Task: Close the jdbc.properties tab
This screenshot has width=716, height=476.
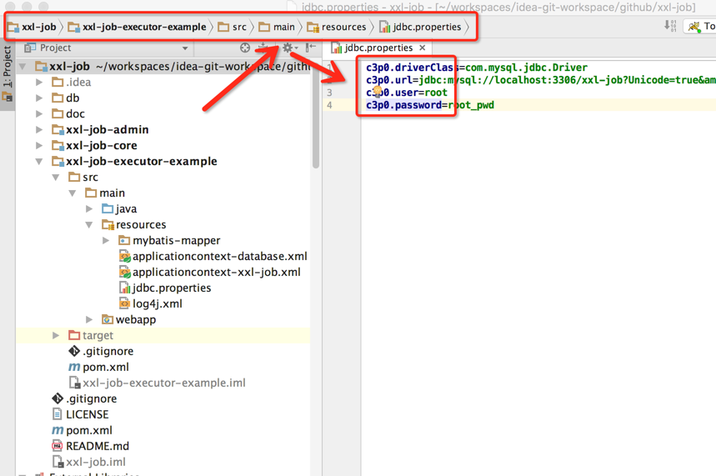Action: [x=423, y=48]
